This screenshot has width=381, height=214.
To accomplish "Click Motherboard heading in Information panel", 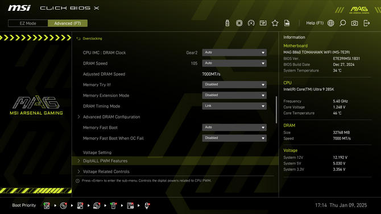I will [x=296, y=45].
